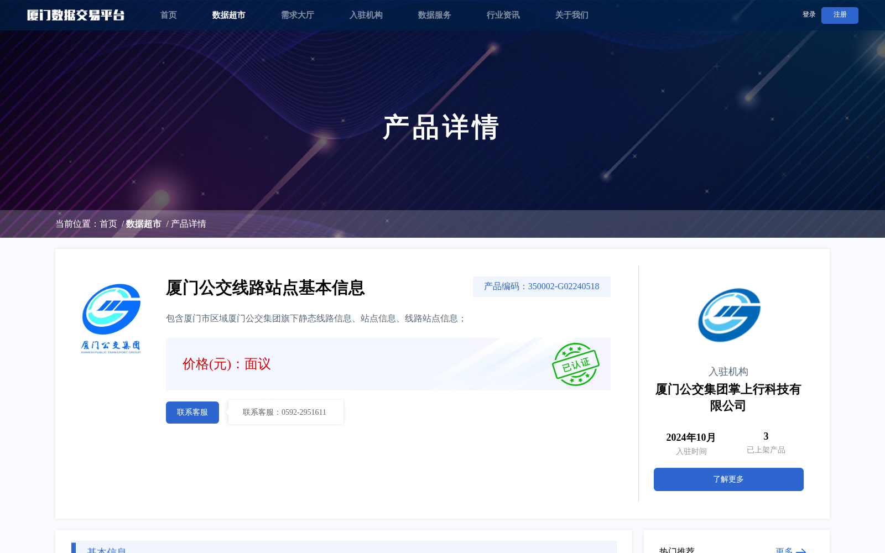Click the product description text about 静态线路信息
Screen dimensions: 885x553
click(x=316, y=319)
